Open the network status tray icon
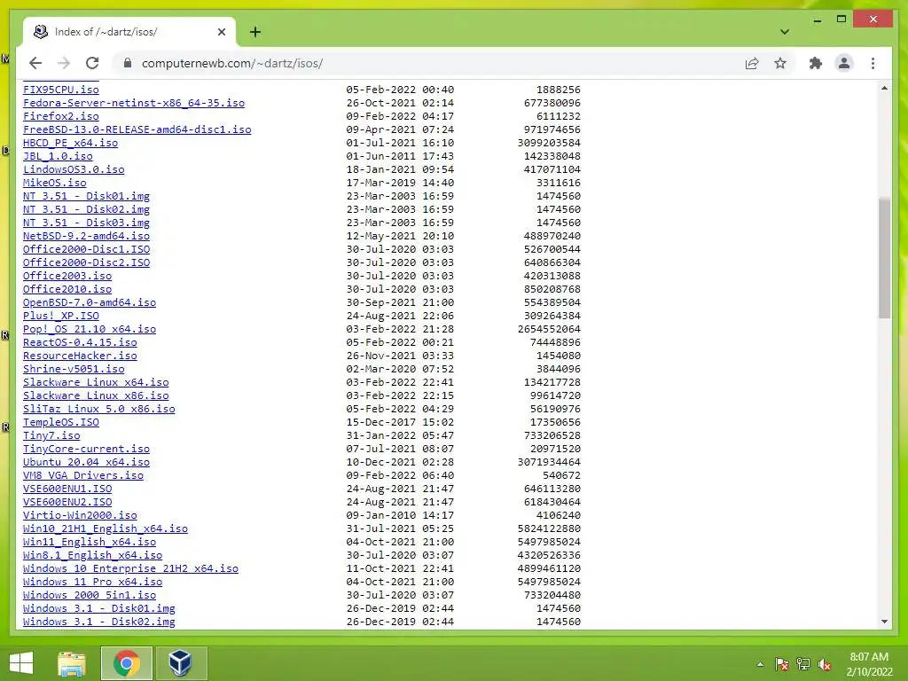908x681 pixels. 803,664
